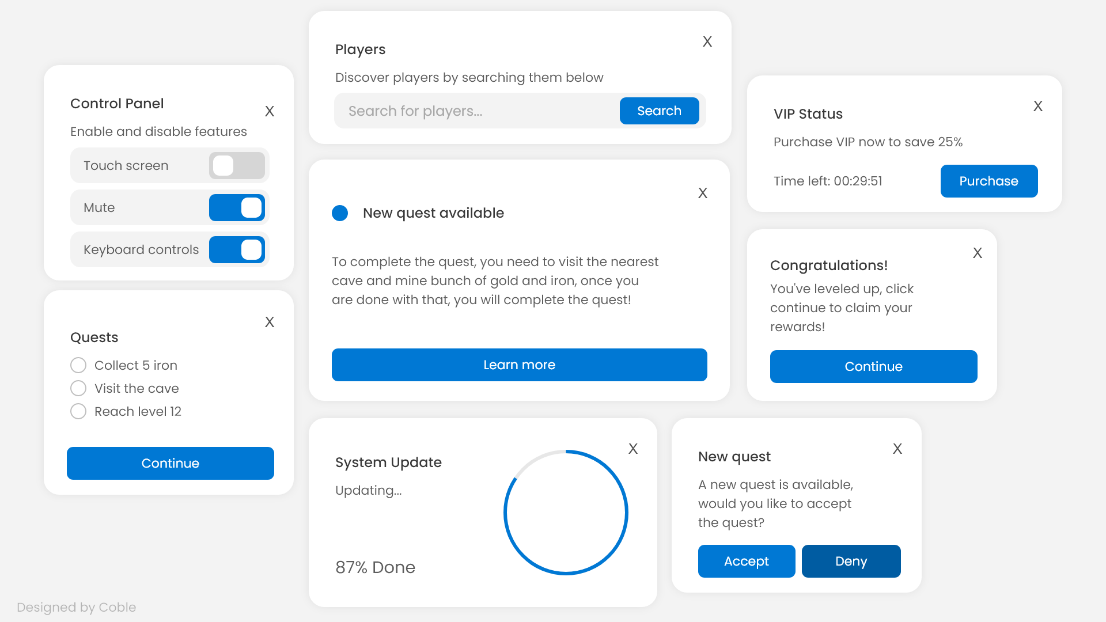Image resolution: width=1106 pixels, height=622 pixels.
Task: Close the Congratulations card
Action: pyautogui.click(x=977, y=253)
